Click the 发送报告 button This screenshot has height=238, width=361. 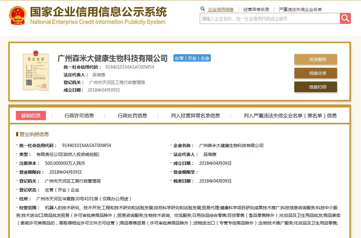tap(315, 59)
